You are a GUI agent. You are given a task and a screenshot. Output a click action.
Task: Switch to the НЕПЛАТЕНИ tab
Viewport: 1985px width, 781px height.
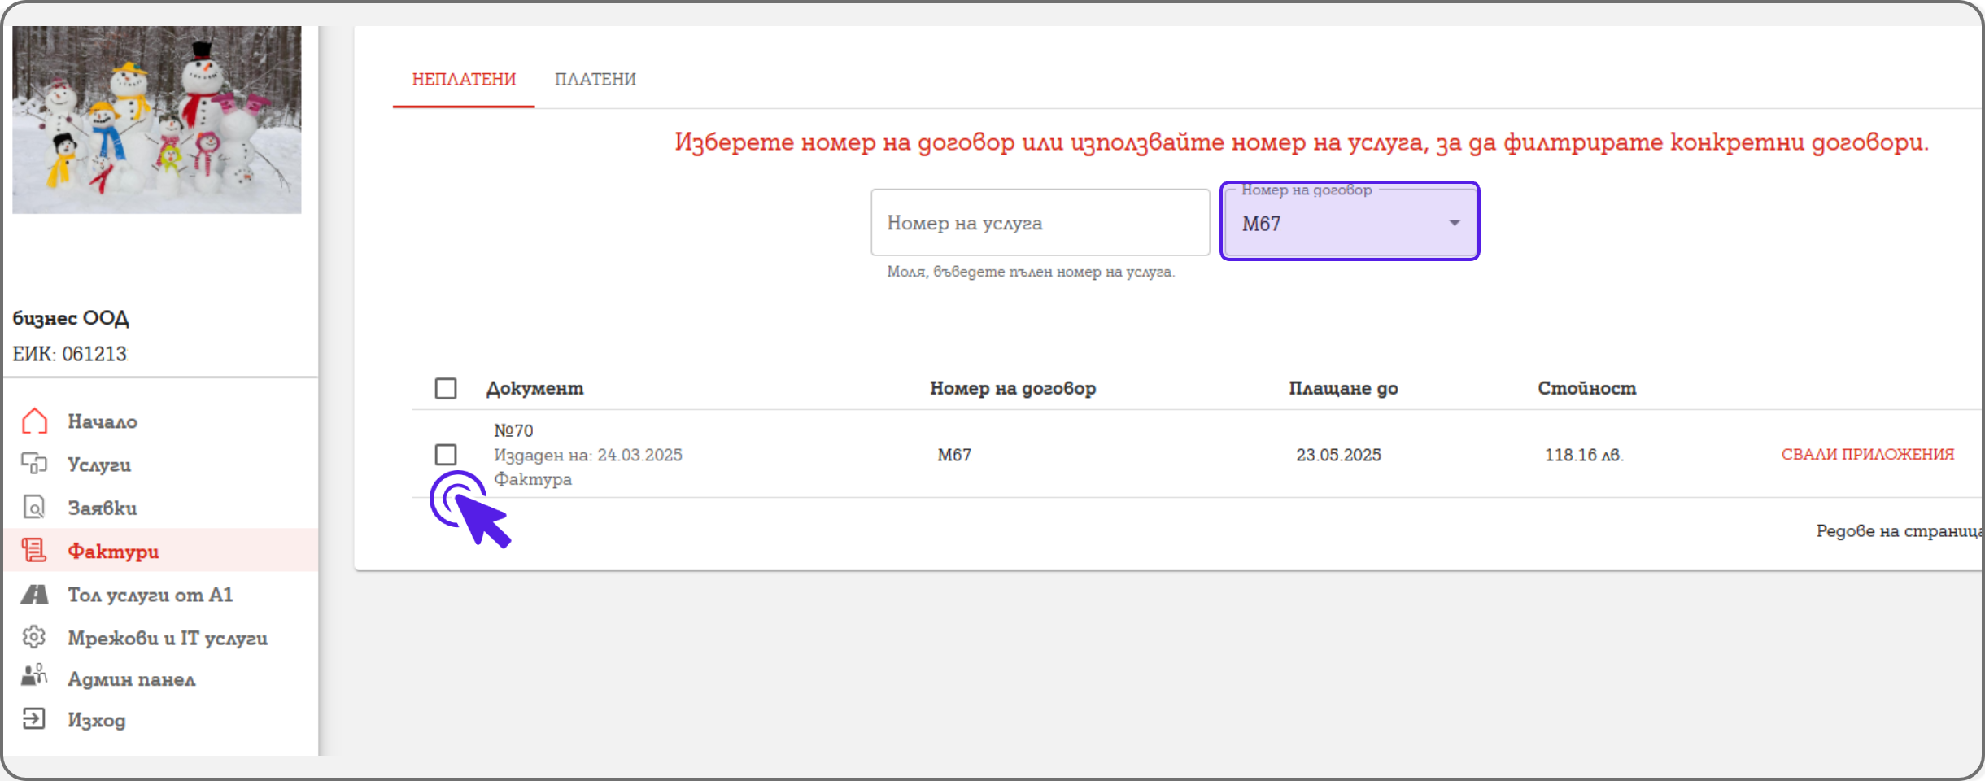coord(464,80)
